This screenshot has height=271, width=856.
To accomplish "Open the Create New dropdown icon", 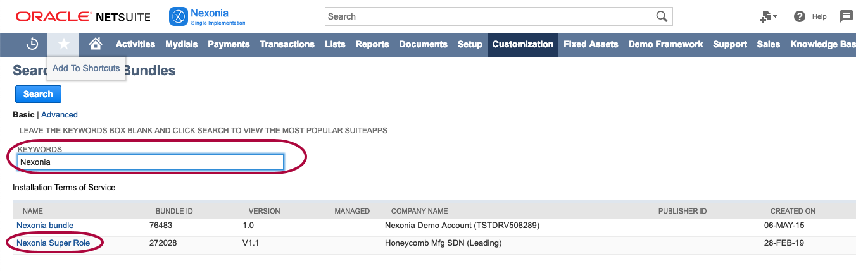I will [x=769, y=16].
